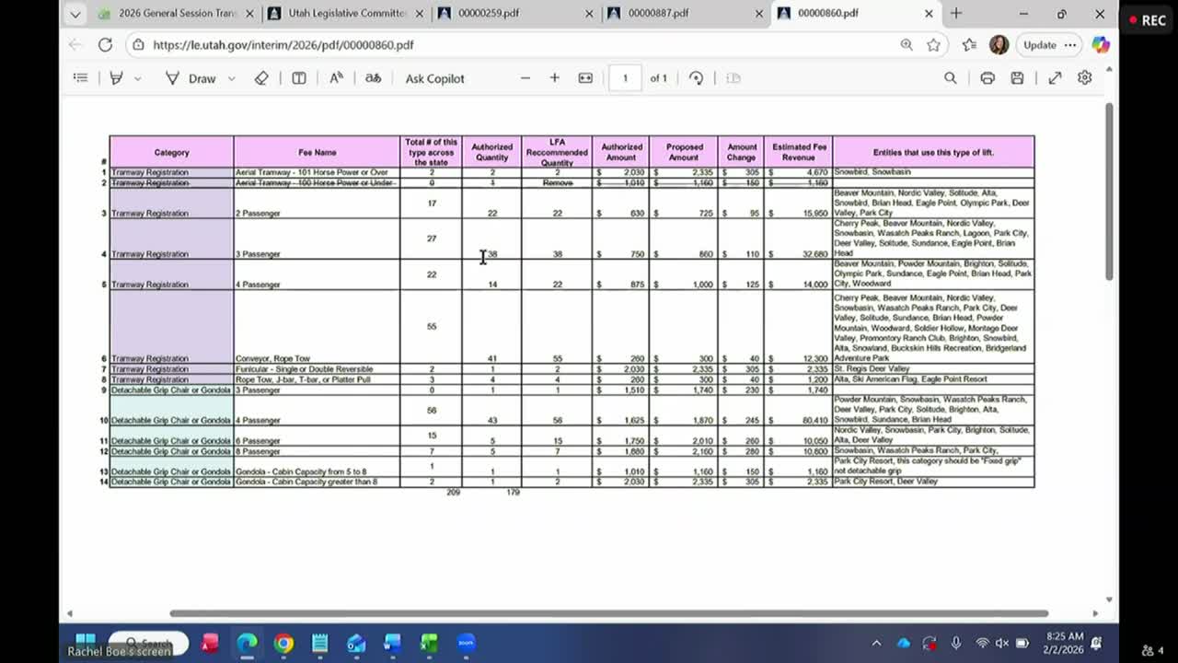Viewport: 1178px width, 663px height.
Task: Toggle fullscreen view of the PDF
Action: [1054, 78]
